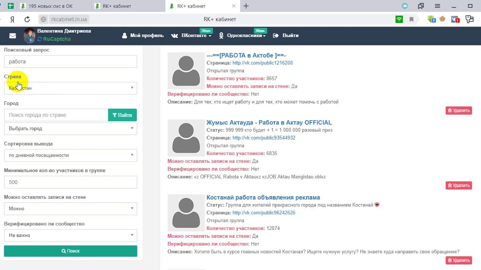Open Костанай работа объявления реклама title

point(263,198)
